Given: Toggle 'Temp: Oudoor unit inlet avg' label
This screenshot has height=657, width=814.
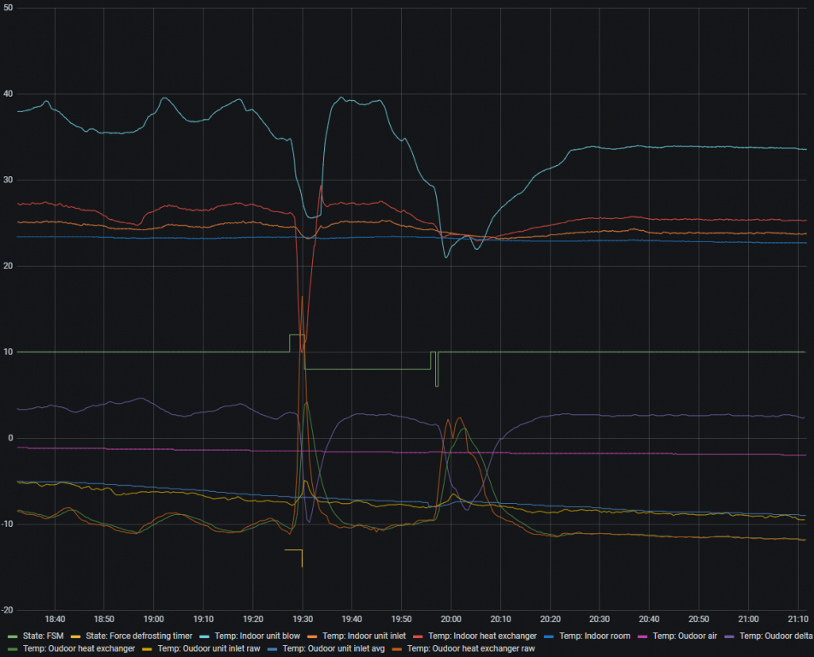Looking at the screenshot, I should pyautogui.click(x=334, y=648).
